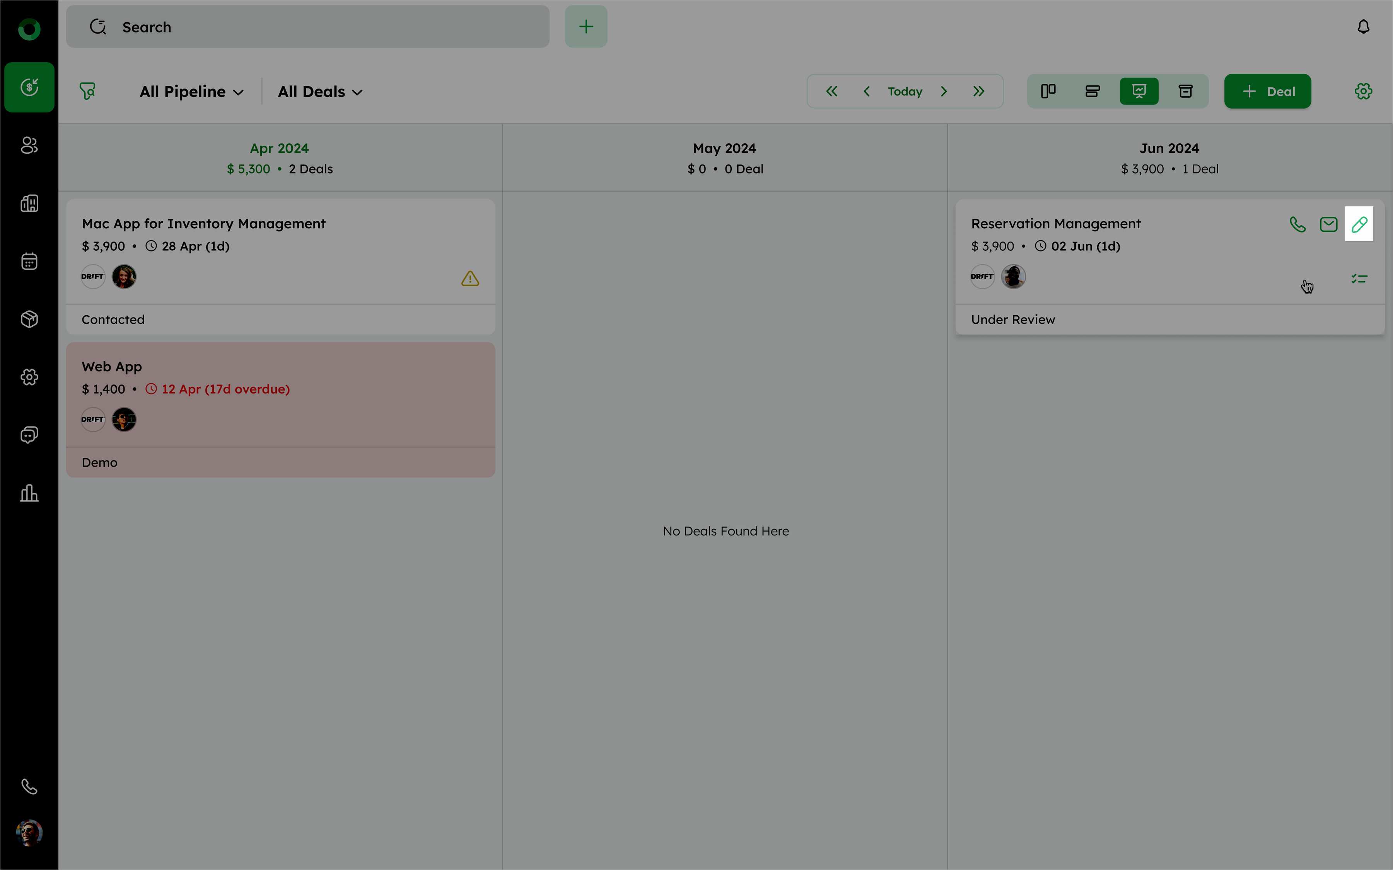The height and width of the screenshot is (870, 1393).
Task: Jump forward with the double chevron
Action: tap(978, 92)
